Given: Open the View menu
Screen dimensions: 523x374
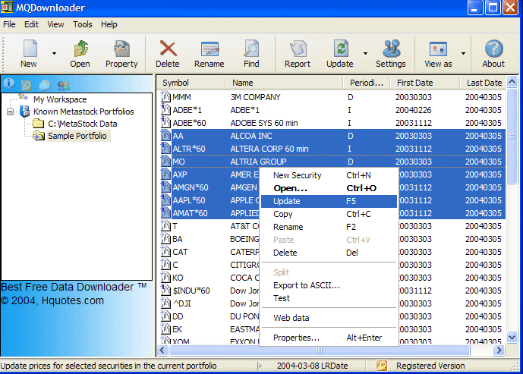Looking at the screenshot, I should (55, 24).
